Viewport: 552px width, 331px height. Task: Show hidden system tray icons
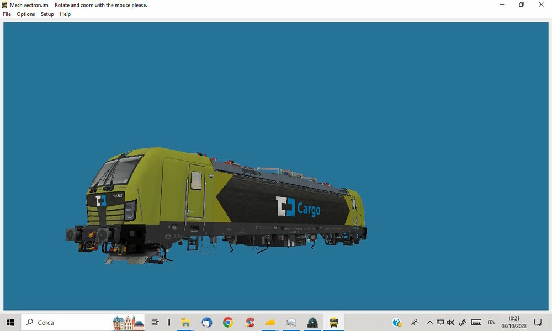pyautogui.click(x=429, y=322)
